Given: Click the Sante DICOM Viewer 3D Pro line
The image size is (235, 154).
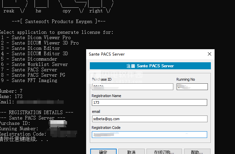Looking at the screenshot, I should (x=40, y=43).
